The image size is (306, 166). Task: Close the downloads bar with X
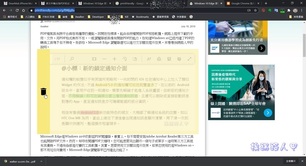pyautogui.click(x=301, y=161)
